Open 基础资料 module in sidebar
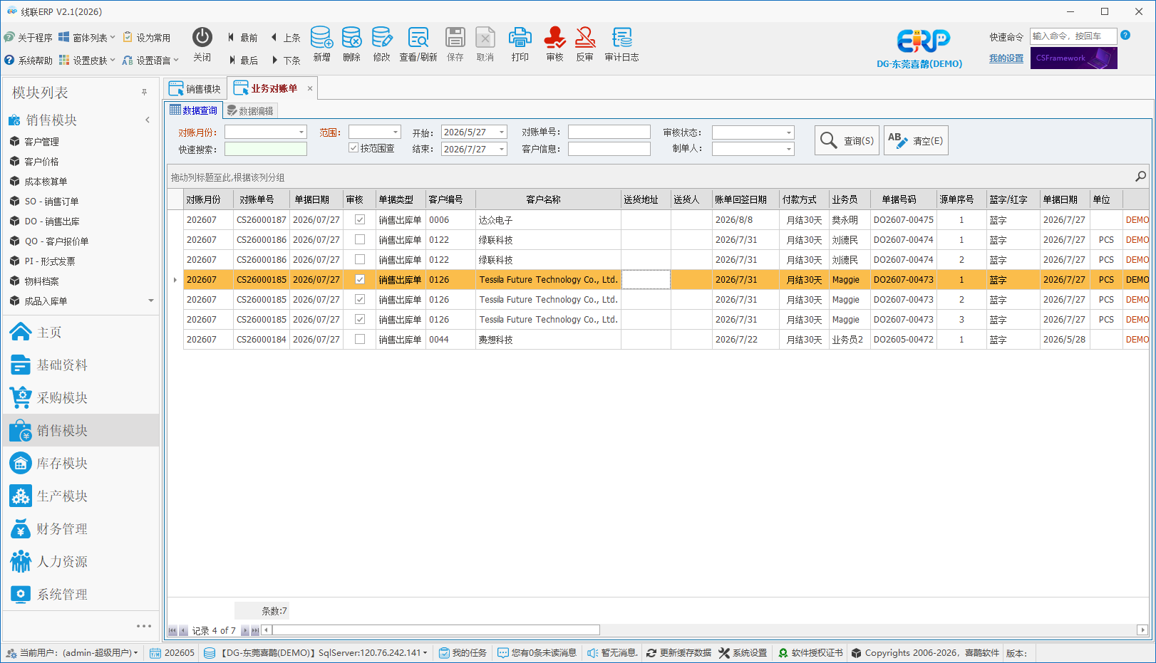Image resolution: width=1156 pixels, height=663 pixels. (81, 365)
